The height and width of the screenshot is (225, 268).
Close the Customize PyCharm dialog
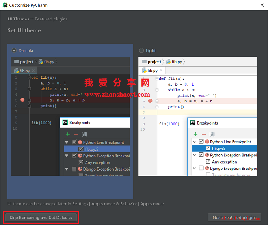tap(262, 5)
